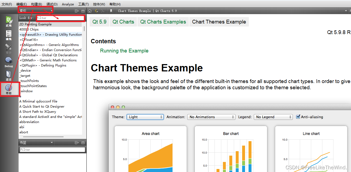The width and height of the screenshot is (351, 172).
Task: Open the 'No Legend' combo in example image
Action: [x=273, y=117]
